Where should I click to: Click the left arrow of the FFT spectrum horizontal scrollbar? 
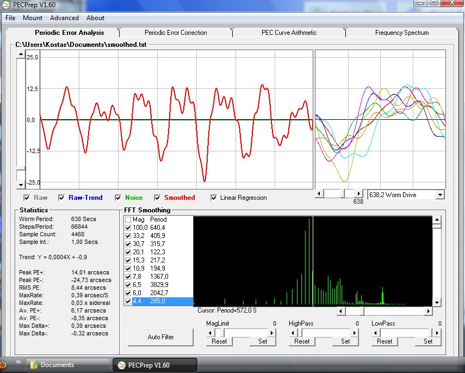(x=340, y=311)
